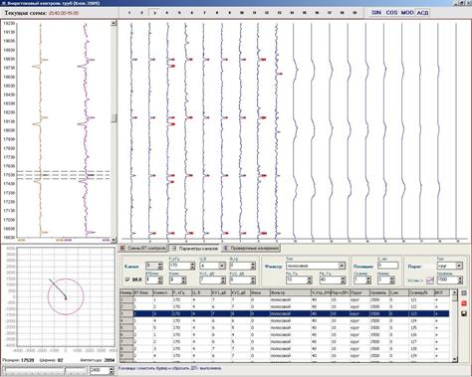Toggle channel 3 button in the top toolbar
The height and width of the screenshot is (377, 472).
click(x=154, y=13)
